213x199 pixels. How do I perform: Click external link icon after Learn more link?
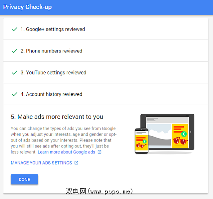(x=100, y=152)
